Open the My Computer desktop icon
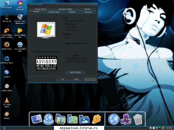This screenshot has width=174, height=130. click(7, 4)
